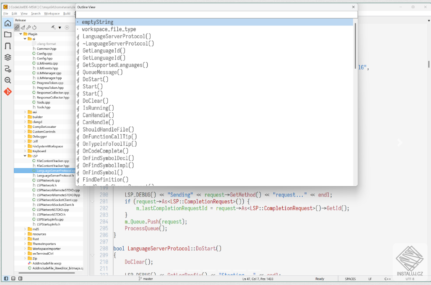
Task: Collapse the Plugin folder
Action: pyautogui.click(x=21, y=34)
